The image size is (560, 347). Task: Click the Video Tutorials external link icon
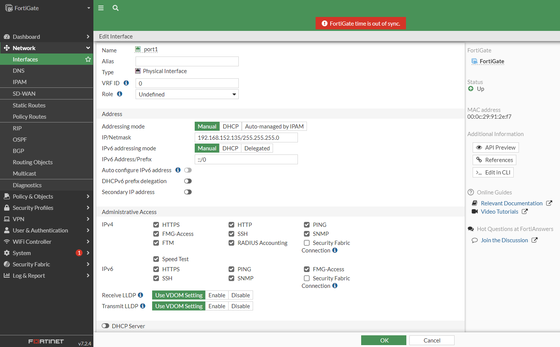(525, 211)
